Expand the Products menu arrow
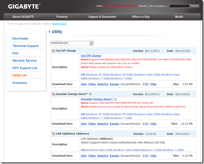The width and height of the screenshot is (204, 164). click(71, 17)
